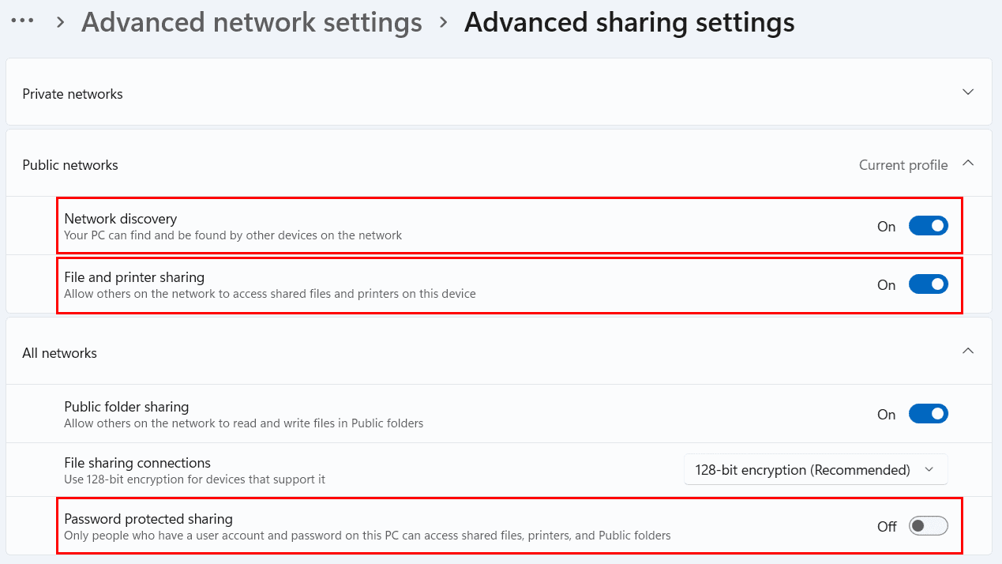Screen dimensions: 1002x564
Task: Click the All networks header label
Action: coord(60,353)
